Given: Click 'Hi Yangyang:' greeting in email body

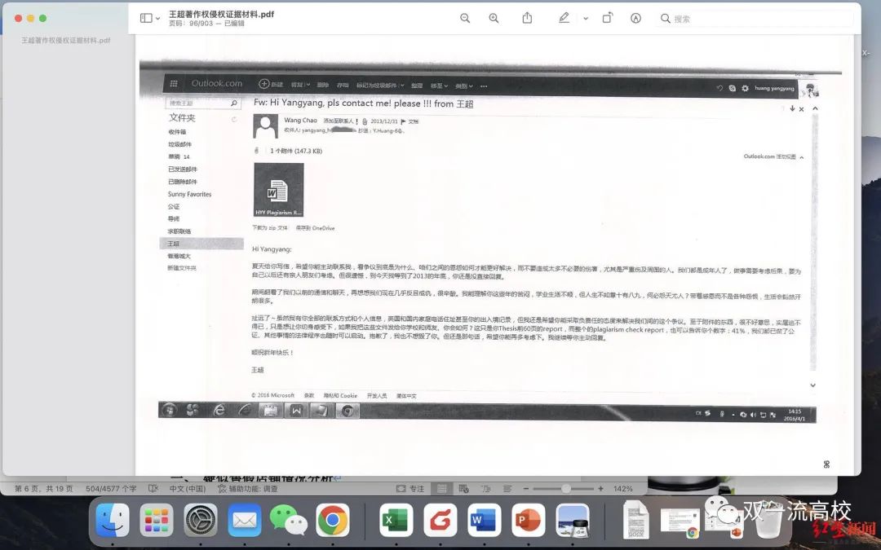Looking at the screenshot, I should 272,249.
